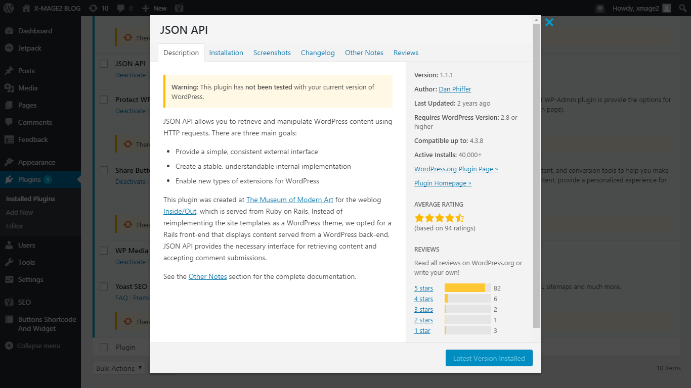This screenshot has width=691, height=388.
Task: Open The Museum of Modern Art link
Action: (290, 200)
